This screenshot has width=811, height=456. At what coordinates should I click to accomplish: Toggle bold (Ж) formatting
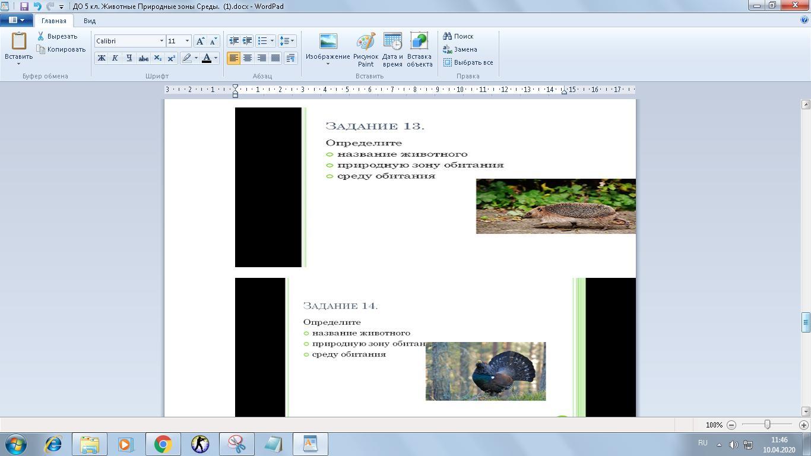click(x=101, y=58)
